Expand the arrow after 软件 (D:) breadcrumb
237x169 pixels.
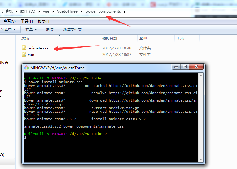[39, 11]
